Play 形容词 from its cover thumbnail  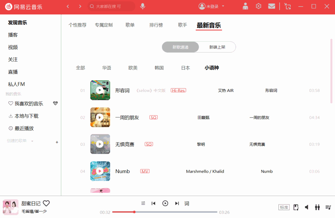(100, 90)
